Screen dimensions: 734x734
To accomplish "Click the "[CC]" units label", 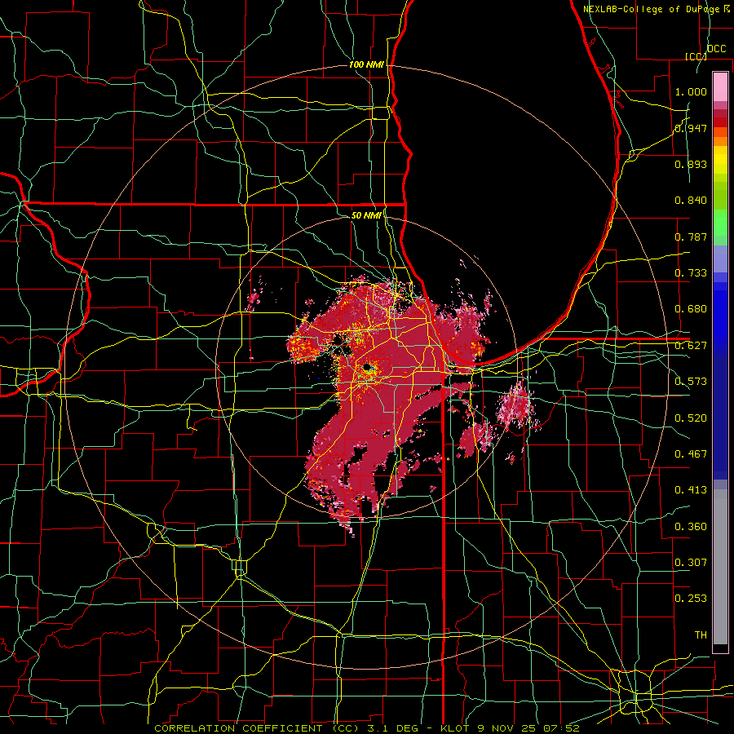I will point(695,56).
